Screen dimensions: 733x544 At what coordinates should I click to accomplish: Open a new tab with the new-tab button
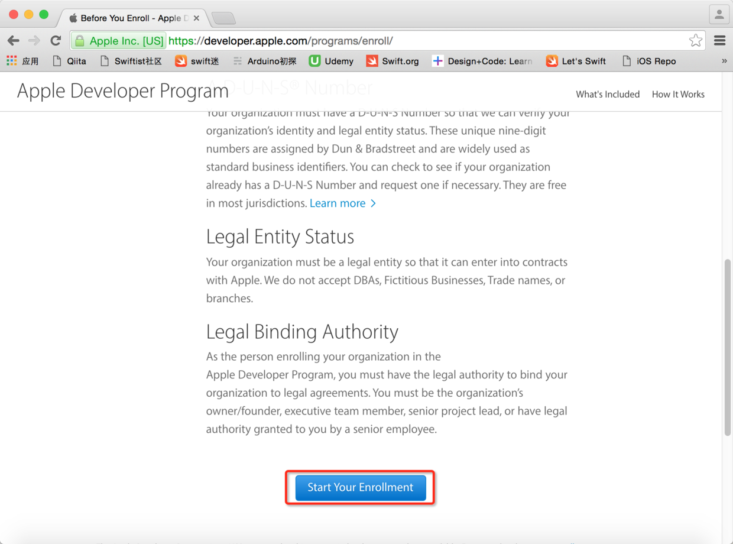coord(223,18)
